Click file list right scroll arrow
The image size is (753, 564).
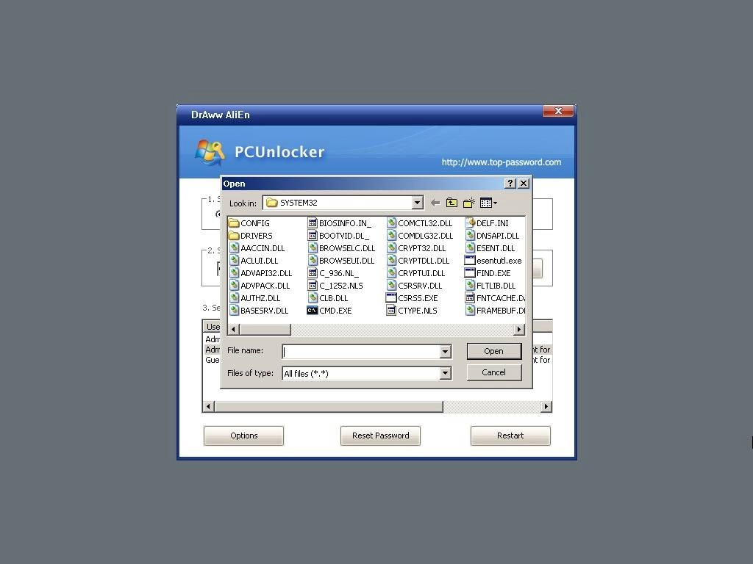pyautogui.click(x=518, y=330)
